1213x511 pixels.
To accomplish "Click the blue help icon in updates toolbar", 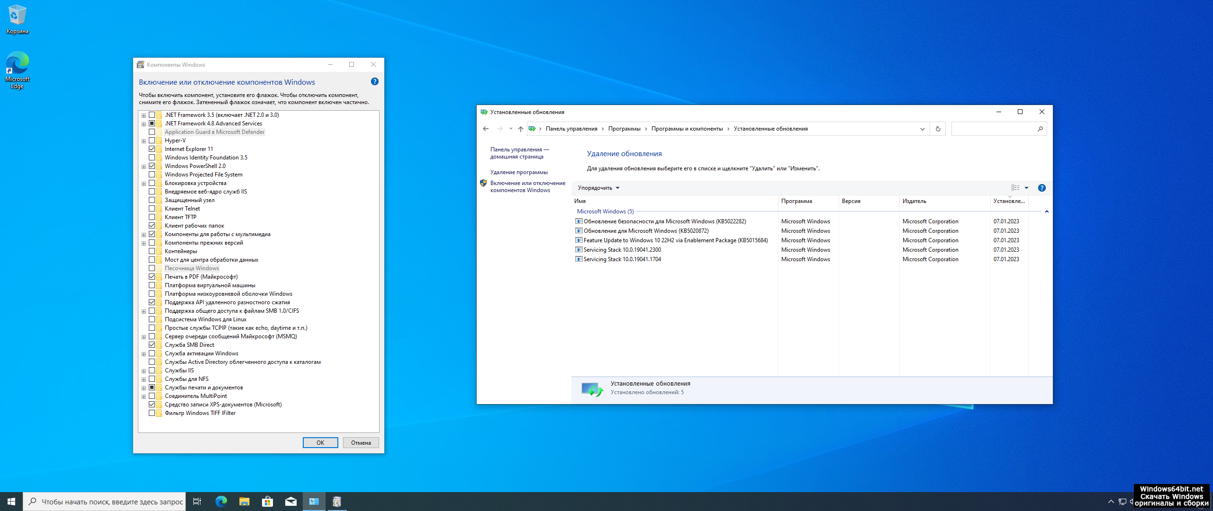I will [1041, 188].
